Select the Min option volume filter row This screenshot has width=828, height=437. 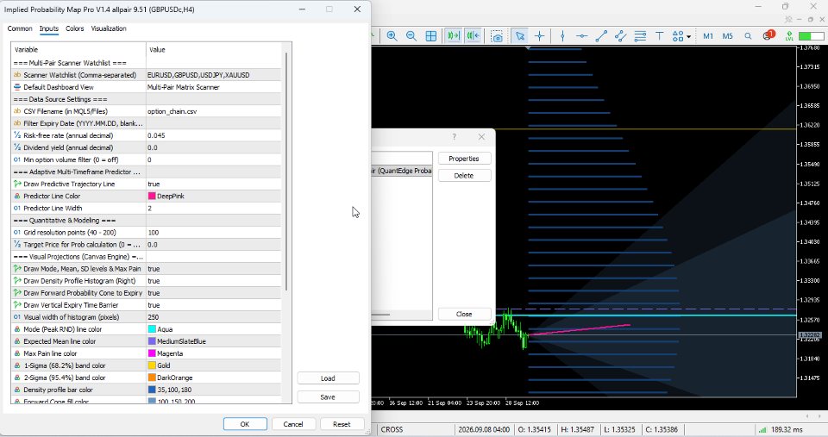pyautogui.click(x=147, y=159)
